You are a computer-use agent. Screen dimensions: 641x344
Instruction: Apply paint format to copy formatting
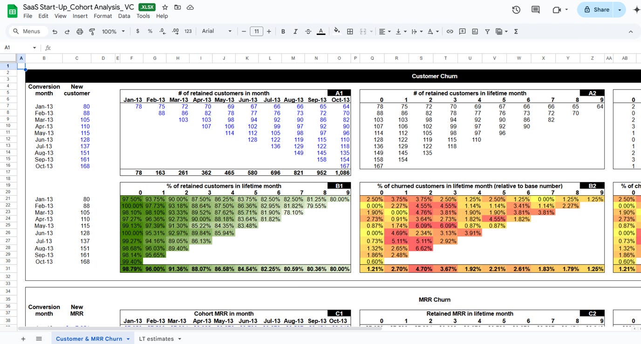coord(92,31)
